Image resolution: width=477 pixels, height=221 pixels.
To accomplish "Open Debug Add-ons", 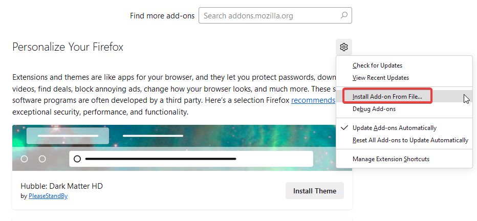I will click(x=374, y=109).
